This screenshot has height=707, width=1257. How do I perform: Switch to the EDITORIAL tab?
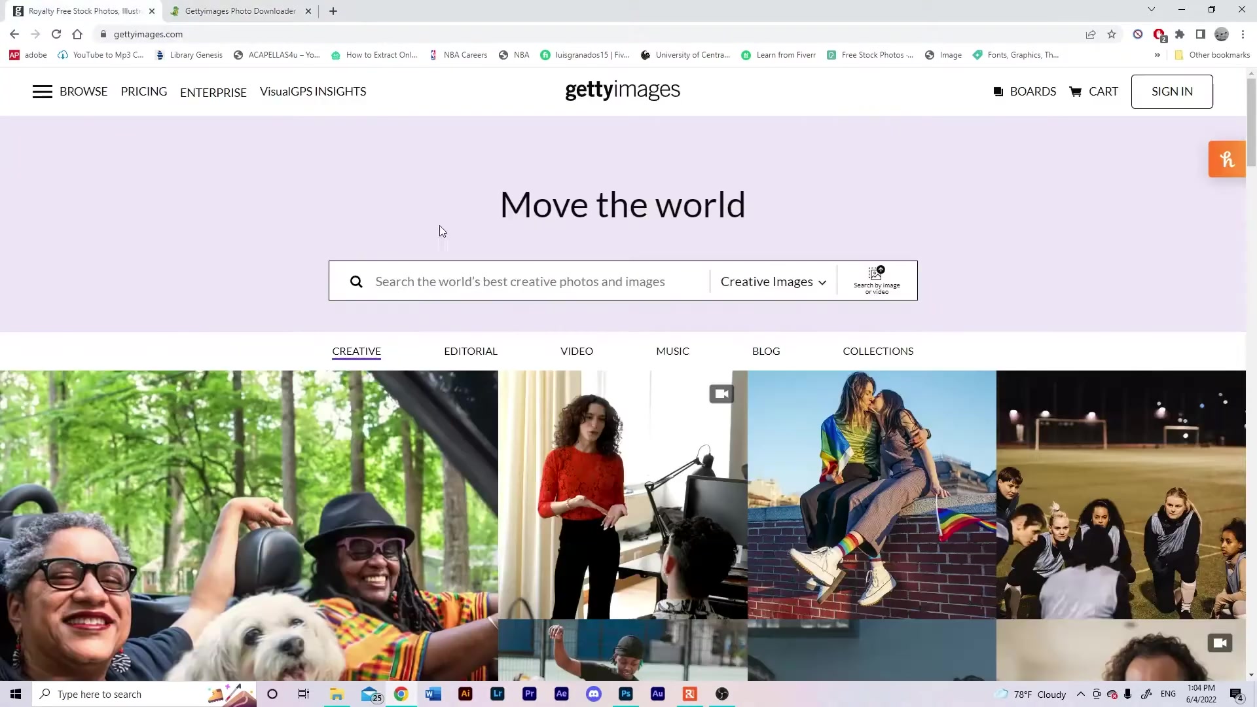(471, 351)
